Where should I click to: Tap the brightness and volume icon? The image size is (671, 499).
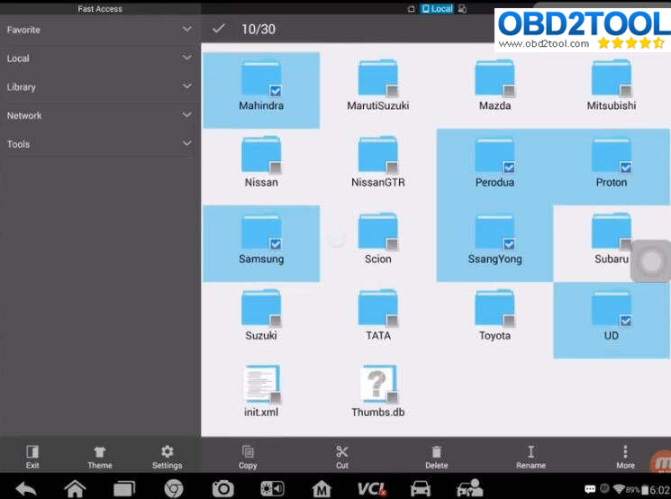(x=272, y=488)
